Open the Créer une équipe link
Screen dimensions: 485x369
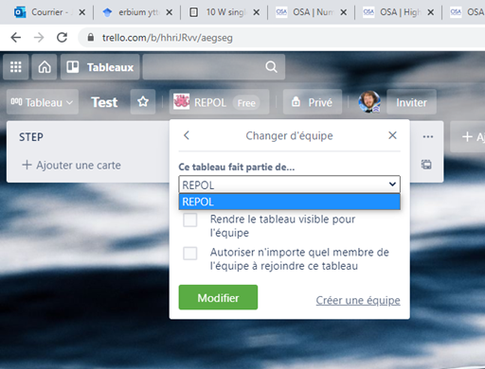[x=358, y=300]
